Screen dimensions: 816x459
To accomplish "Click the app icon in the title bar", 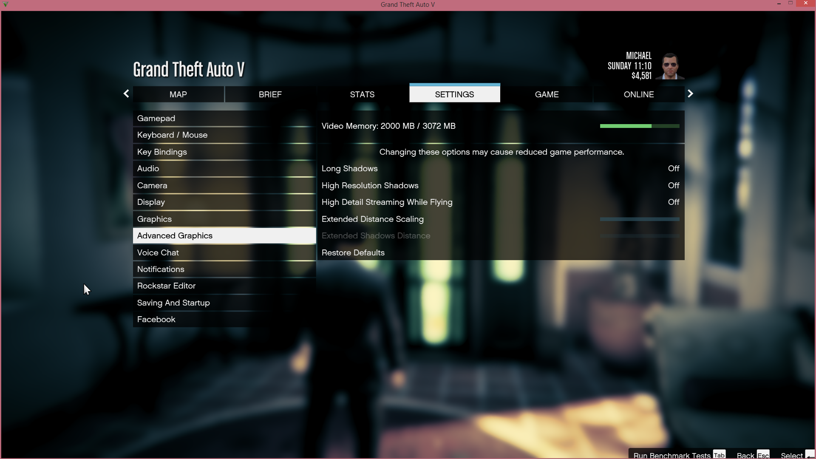I will [x=6, y=4].
